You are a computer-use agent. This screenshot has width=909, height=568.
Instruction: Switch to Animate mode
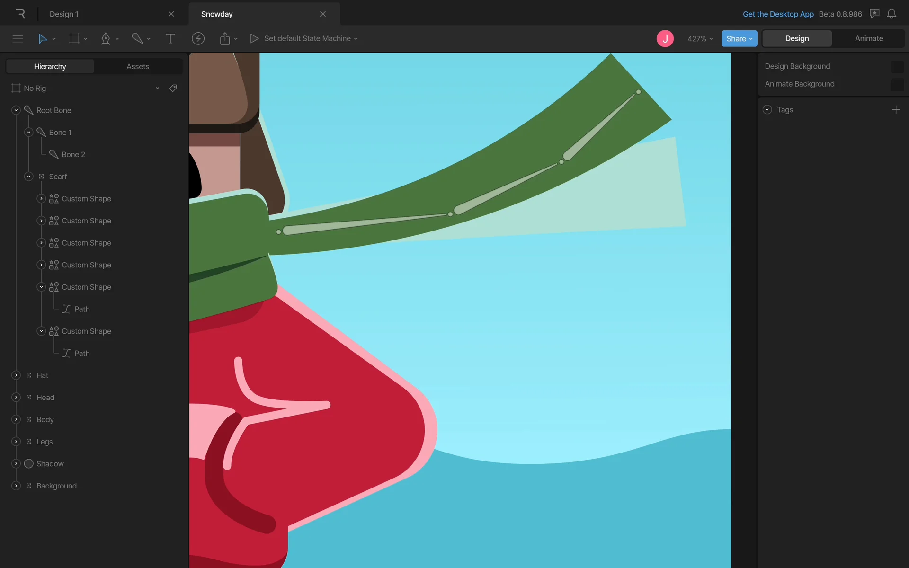tap(869, 38)
